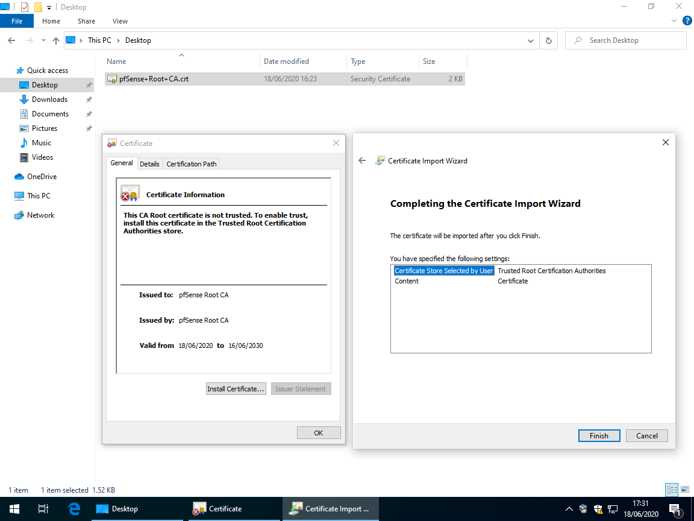Switch to Certification Path tab
The image size is (694, 521).
pos(191,164)
